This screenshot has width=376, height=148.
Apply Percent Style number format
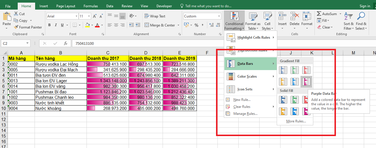197,25
